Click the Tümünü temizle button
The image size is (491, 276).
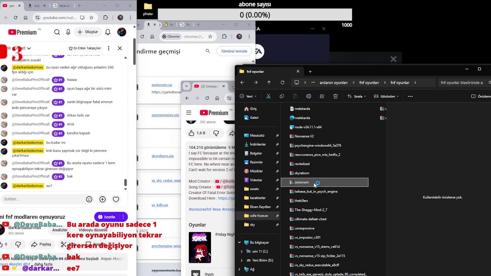coord(234,51)
